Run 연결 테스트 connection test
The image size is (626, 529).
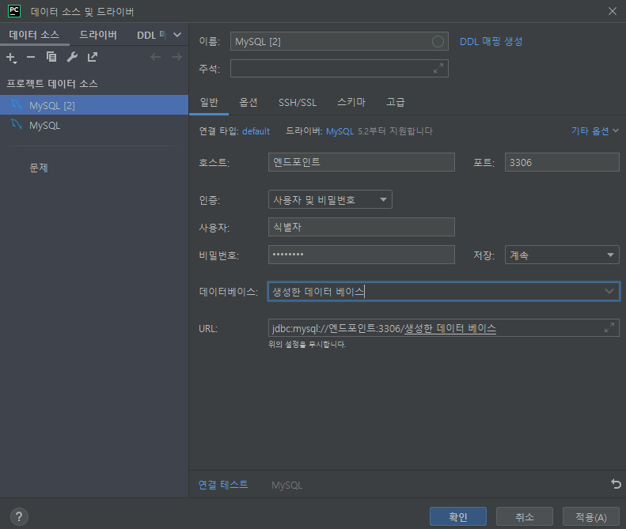[x=223, y=485]
